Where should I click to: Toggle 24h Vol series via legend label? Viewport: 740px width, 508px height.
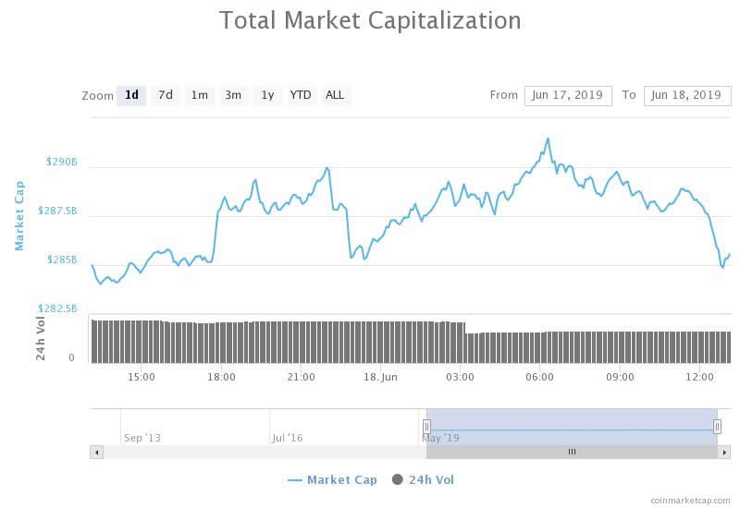pos(432,480)
